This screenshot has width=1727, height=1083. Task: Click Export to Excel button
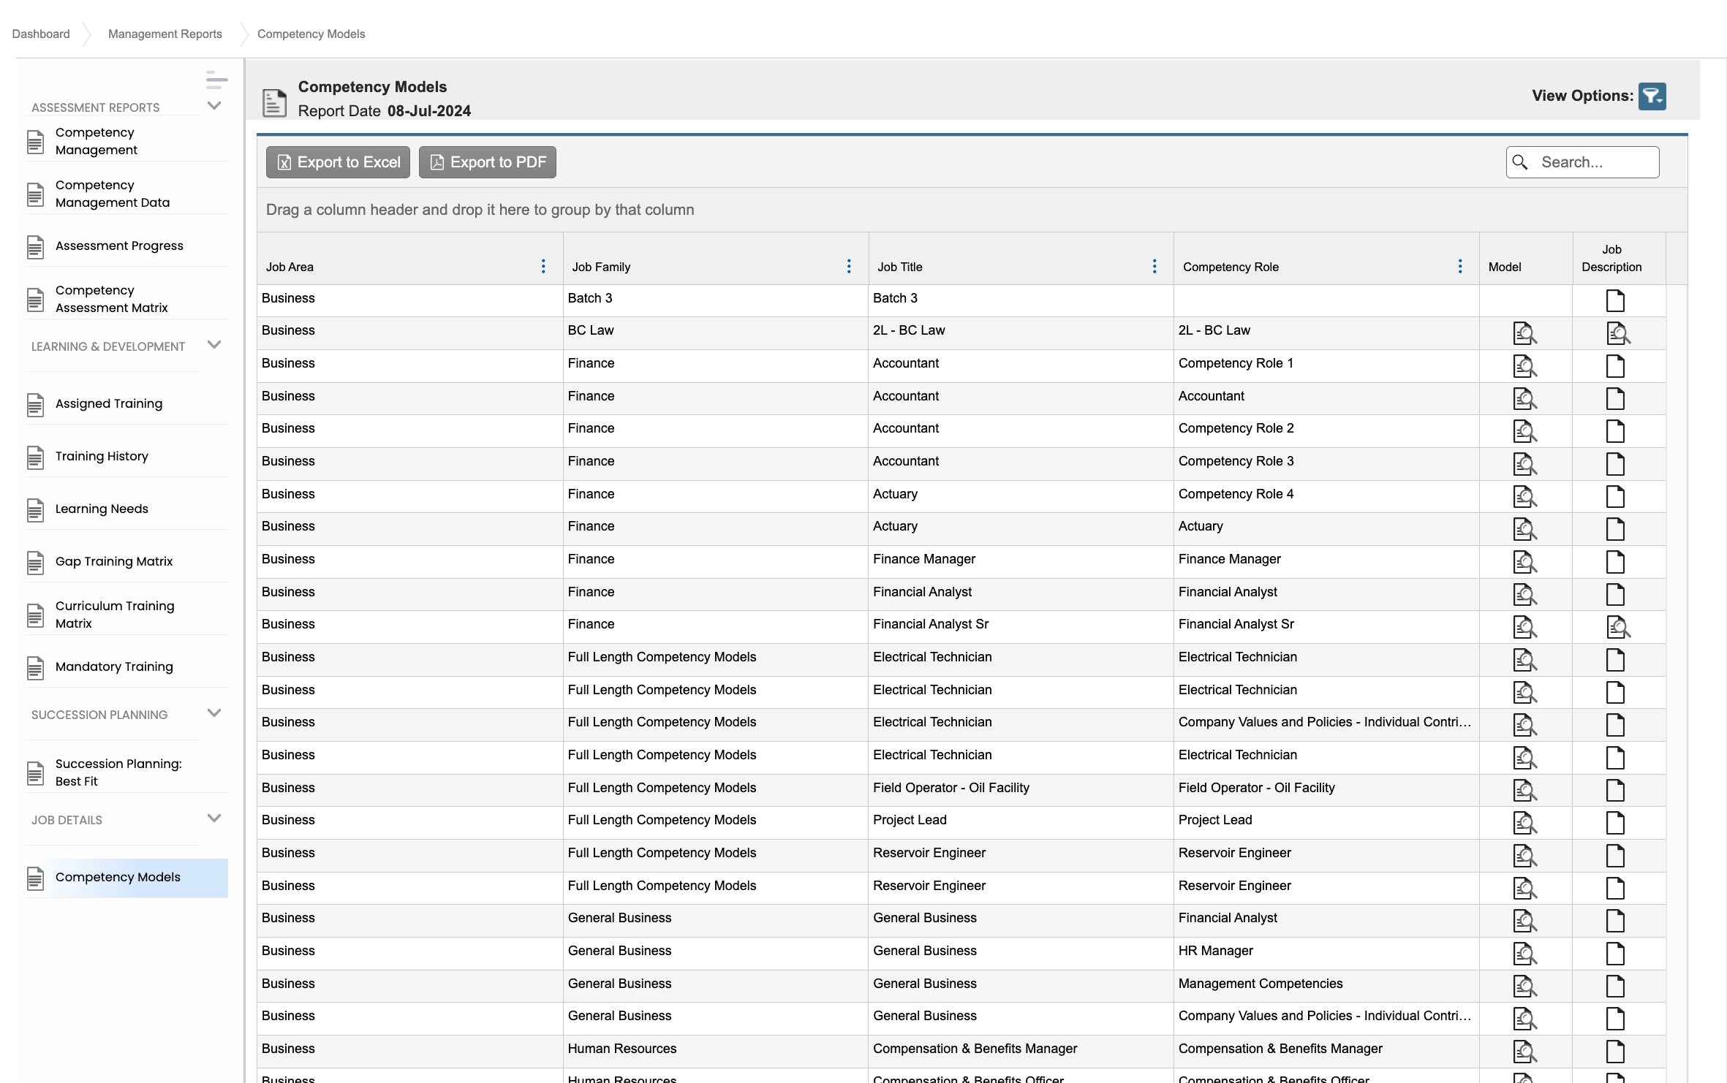click(x=338, y=162)
